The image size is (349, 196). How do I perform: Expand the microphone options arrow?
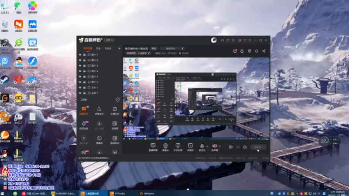[208, 146]
